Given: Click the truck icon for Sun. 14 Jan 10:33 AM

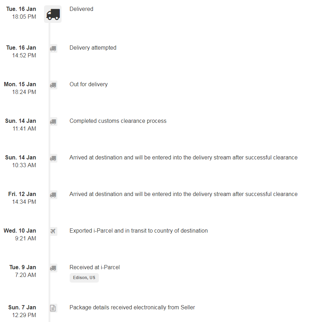Looking at the screenshot, I should pos(53,158).
